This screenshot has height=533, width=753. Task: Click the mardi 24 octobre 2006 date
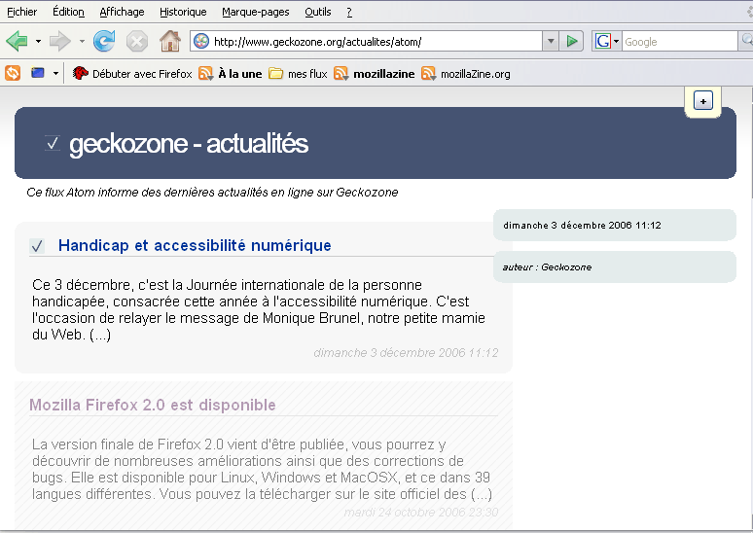tap(421, 513)
